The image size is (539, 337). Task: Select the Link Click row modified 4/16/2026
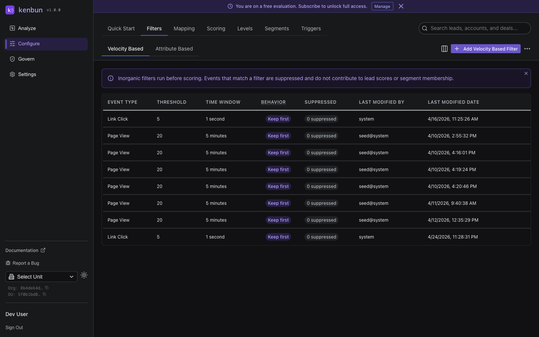(317, 119)
